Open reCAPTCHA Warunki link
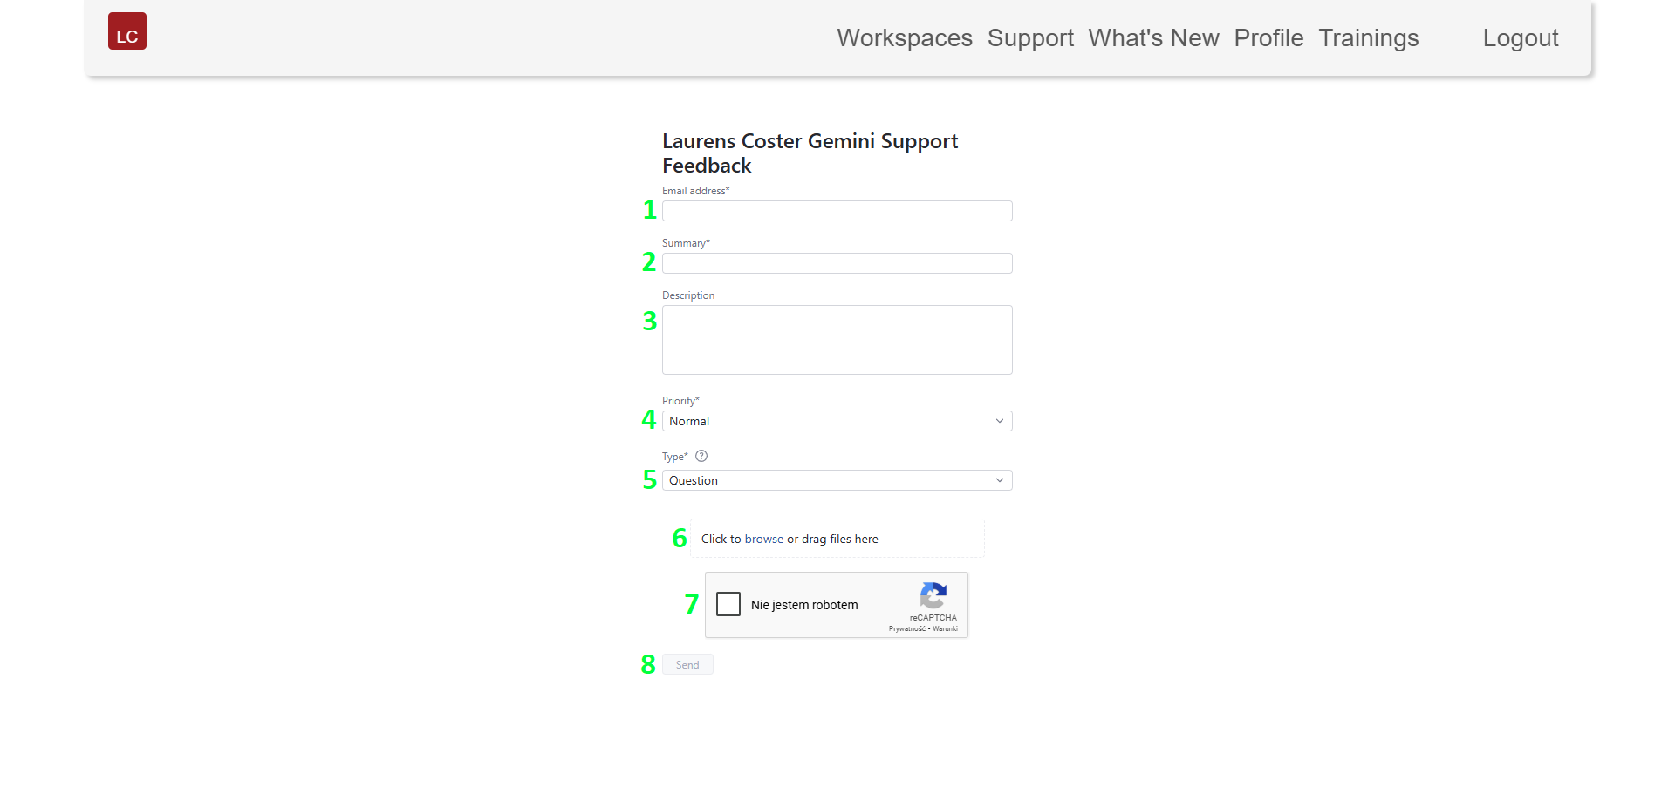The width and height of the screenshot is (1675, 801). tap(945, 628)
